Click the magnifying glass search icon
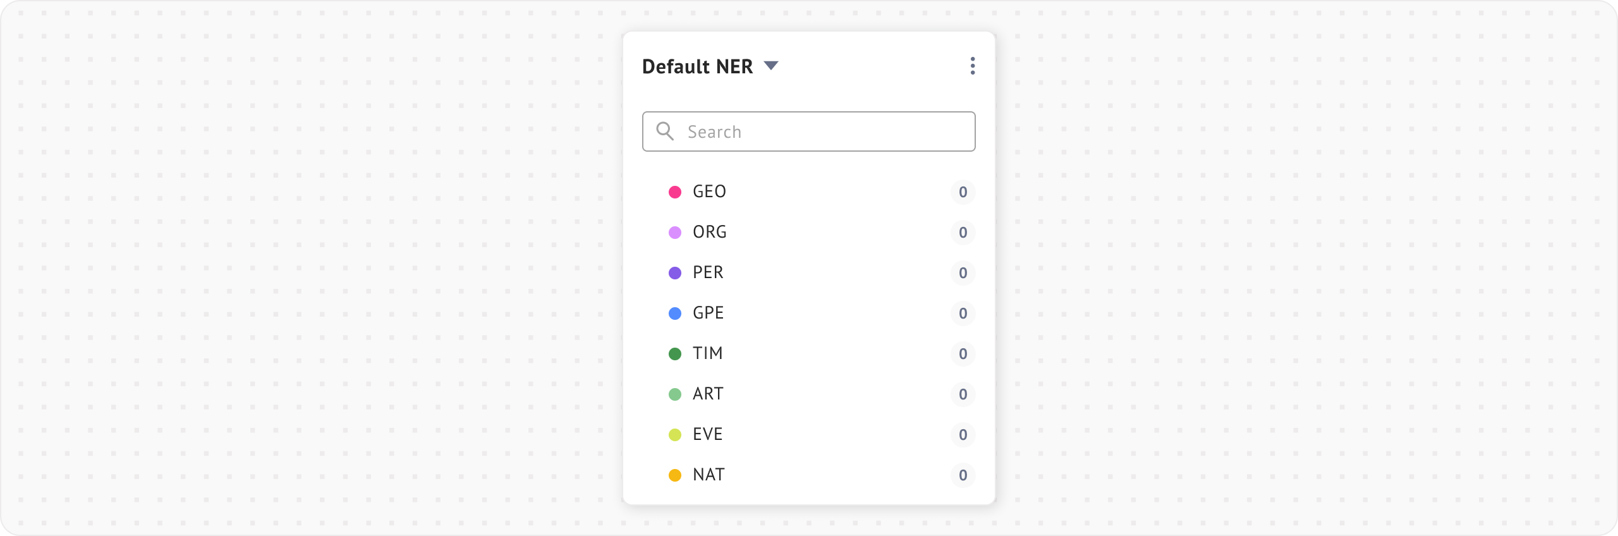 coord(664,131)
